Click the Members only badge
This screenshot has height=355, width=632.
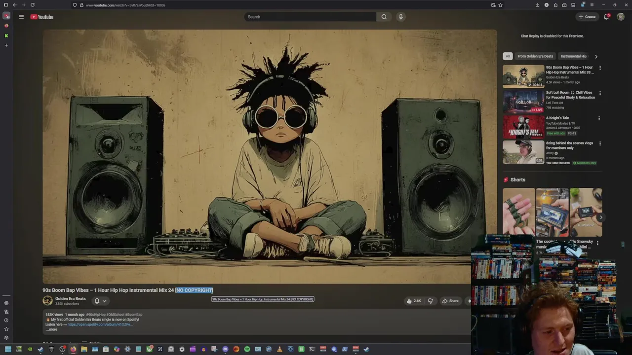(585, 163)
